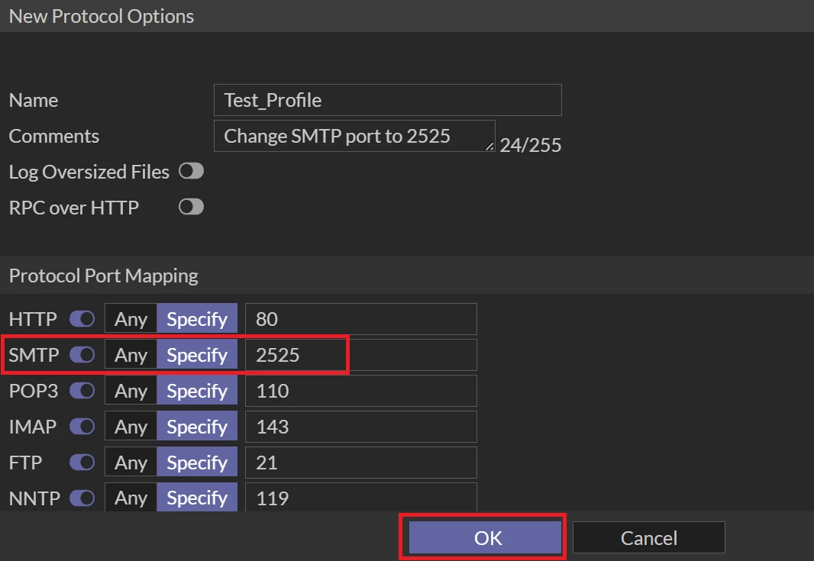Choose Any for IMAP port

131,426
